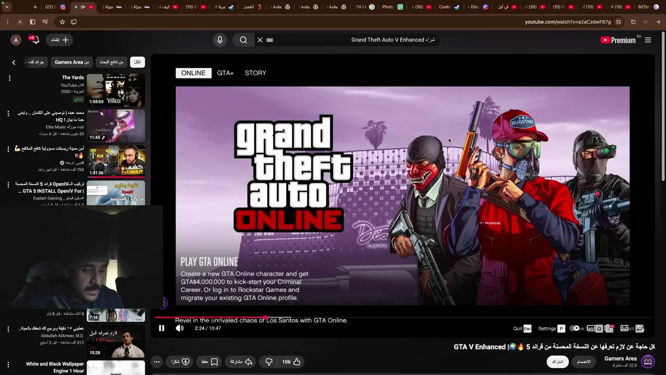Viewport: 666px width, 375px height.
Task: Select the الكل filter chip
Action: point(137,62)
